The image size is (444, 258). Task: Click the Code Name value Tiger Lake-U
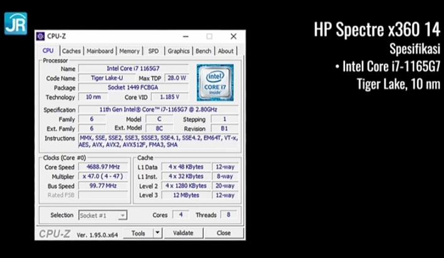107,78
